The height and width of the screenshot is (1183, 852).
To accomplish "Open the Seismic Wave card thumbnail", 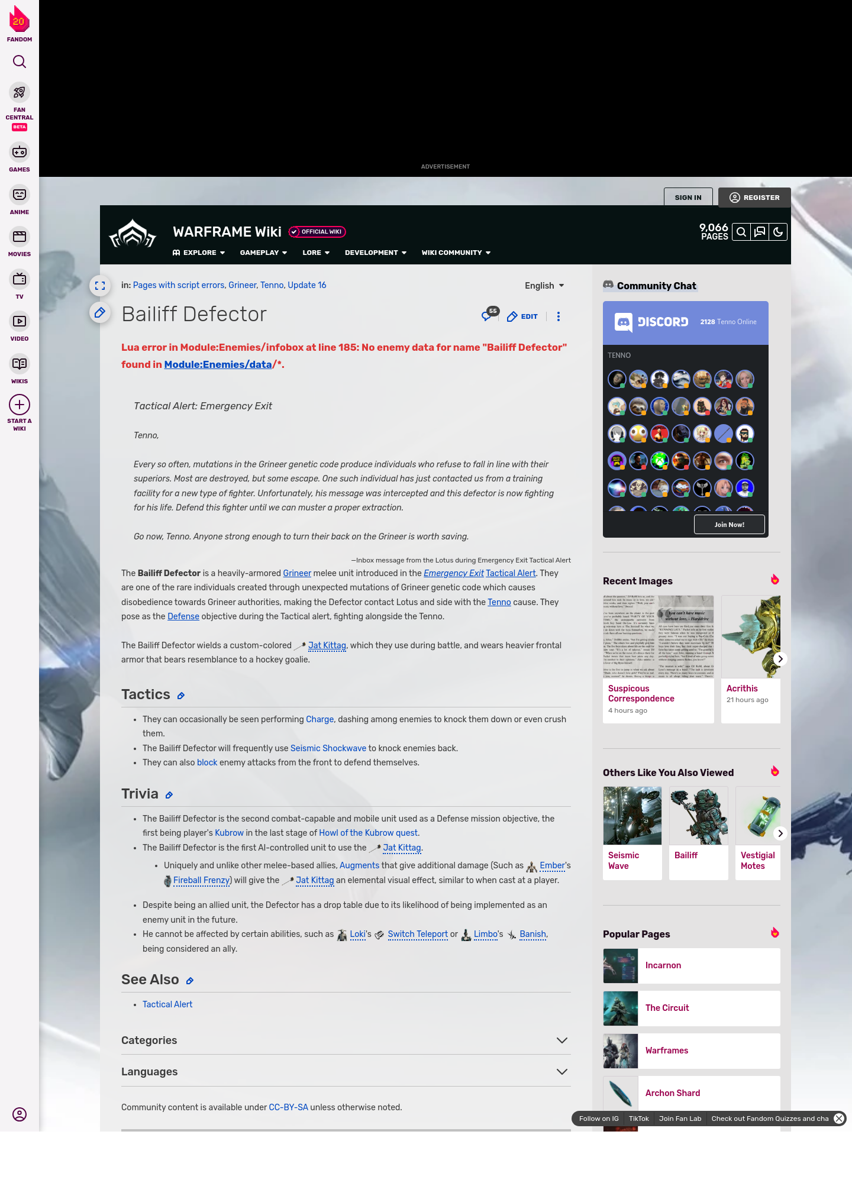I will pos(632,816).
